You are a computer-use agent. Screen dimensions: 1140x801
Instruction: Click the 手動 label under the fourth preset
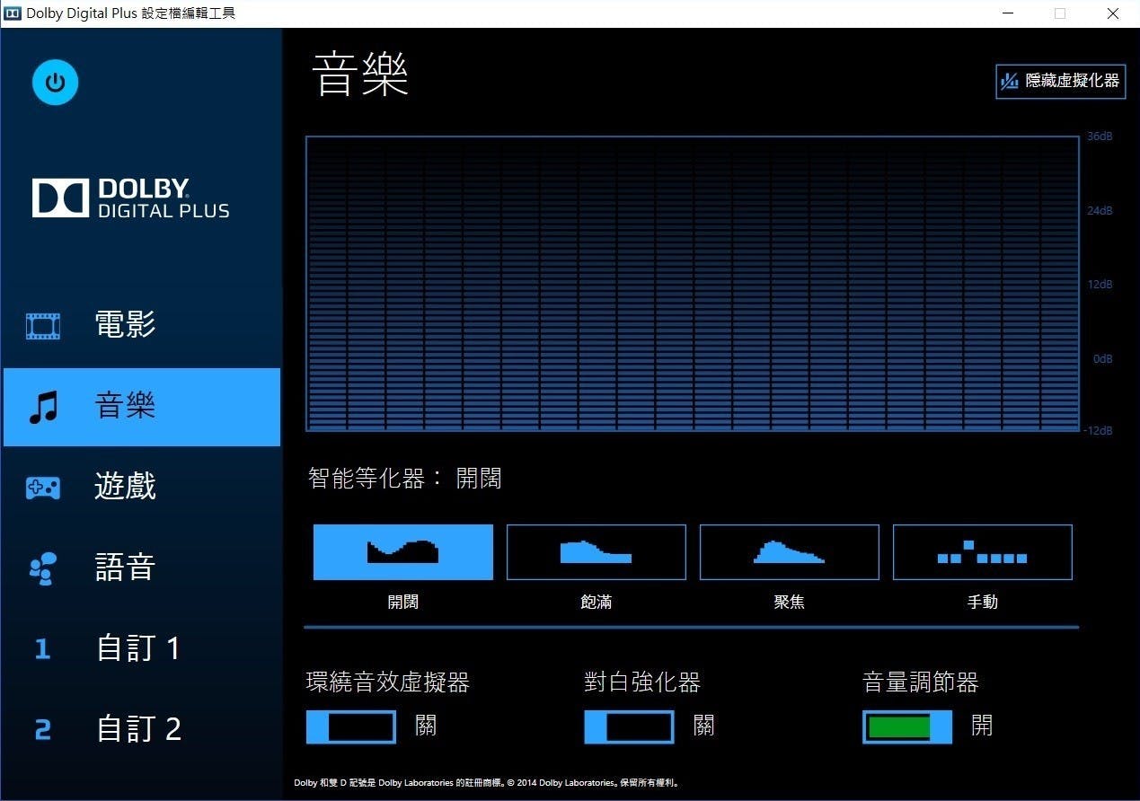click(x=982, y=603)
